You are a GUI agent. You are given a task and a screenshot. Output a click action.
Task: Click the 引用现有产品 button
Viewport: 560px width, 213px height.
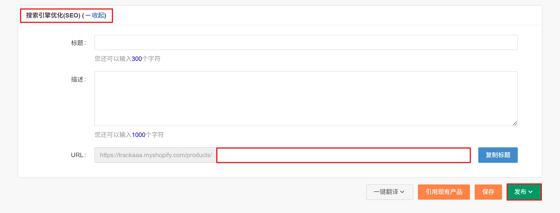[444, 192]
